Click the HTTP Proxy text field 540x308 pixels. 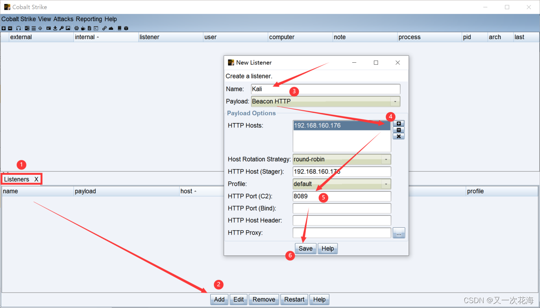pos(342,233)
